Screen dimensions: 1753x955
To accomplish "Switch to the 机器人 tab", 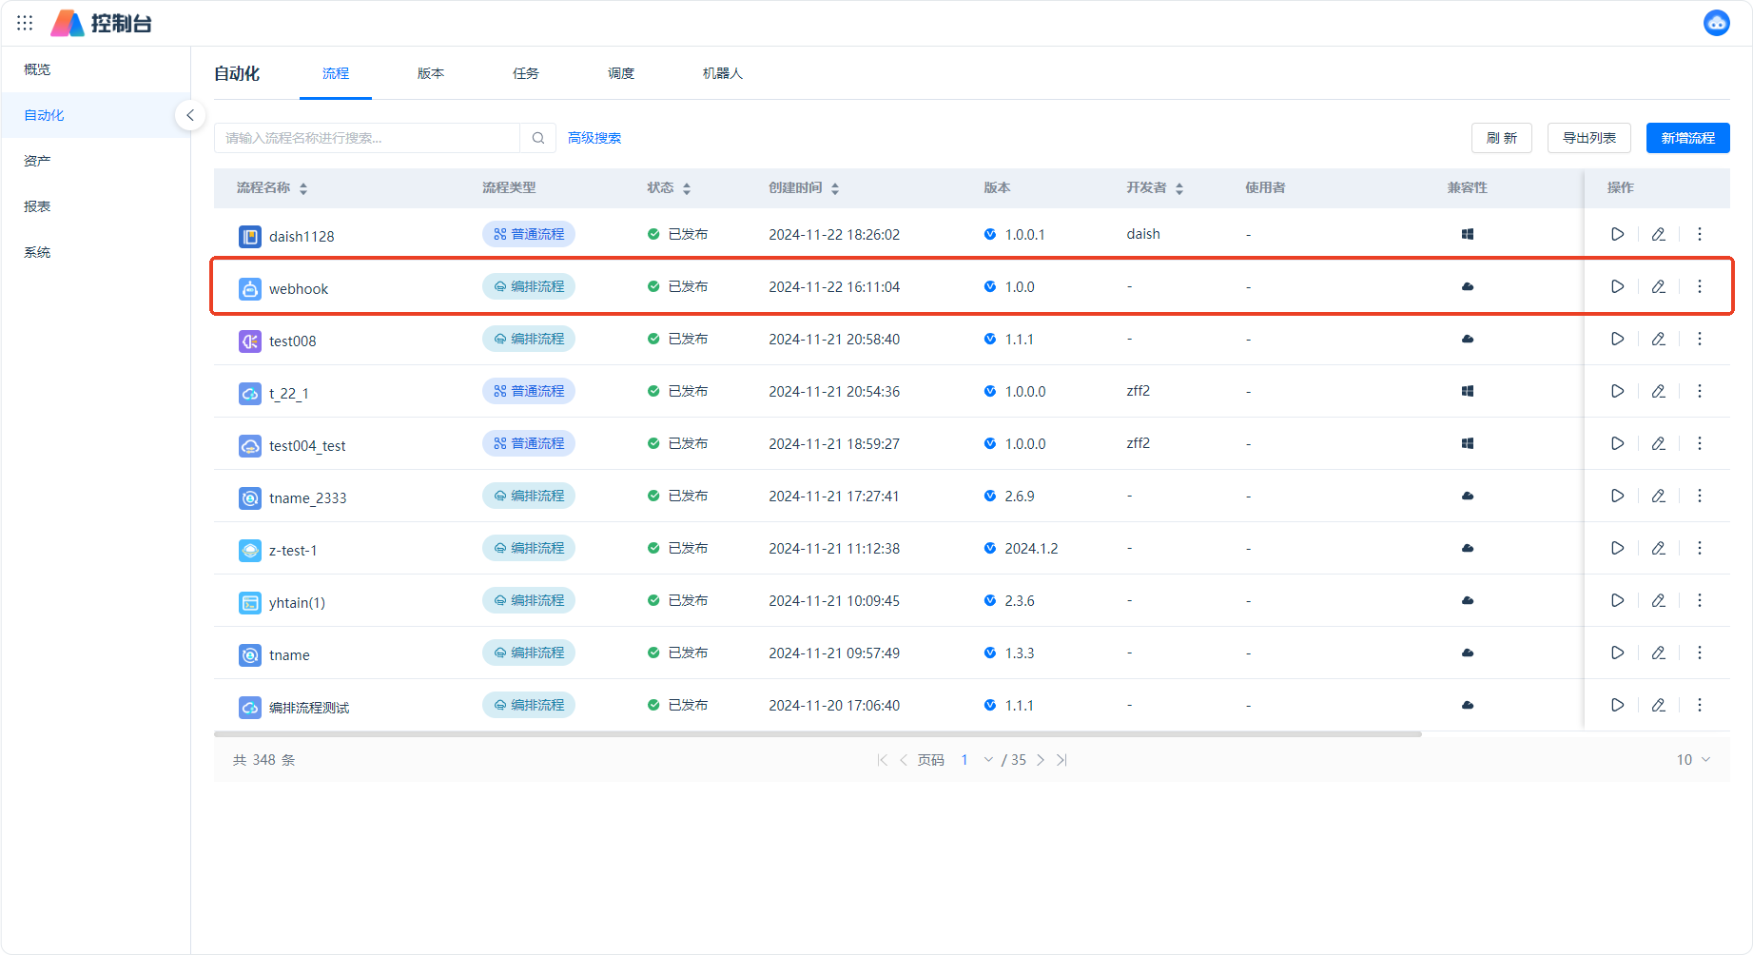I will [723, 73].
